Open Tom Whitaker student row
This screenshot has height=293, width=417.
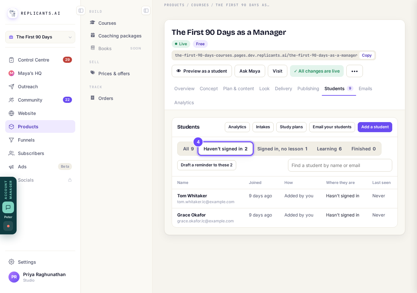tap(285, 199)
